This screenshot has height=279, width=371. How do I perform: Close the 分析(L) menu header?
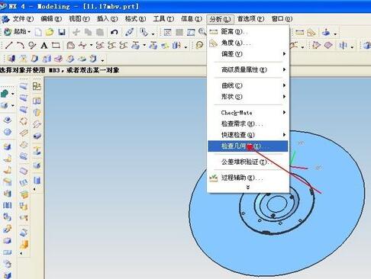(x=220, y=19)
